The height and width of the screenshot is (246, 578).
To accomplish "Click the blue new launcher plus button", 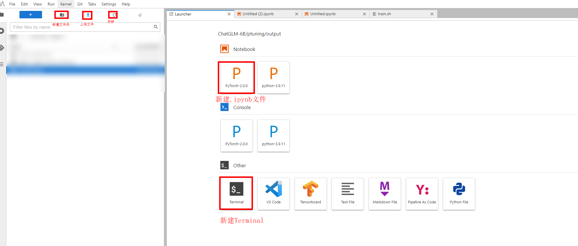I will click(31, 15).
